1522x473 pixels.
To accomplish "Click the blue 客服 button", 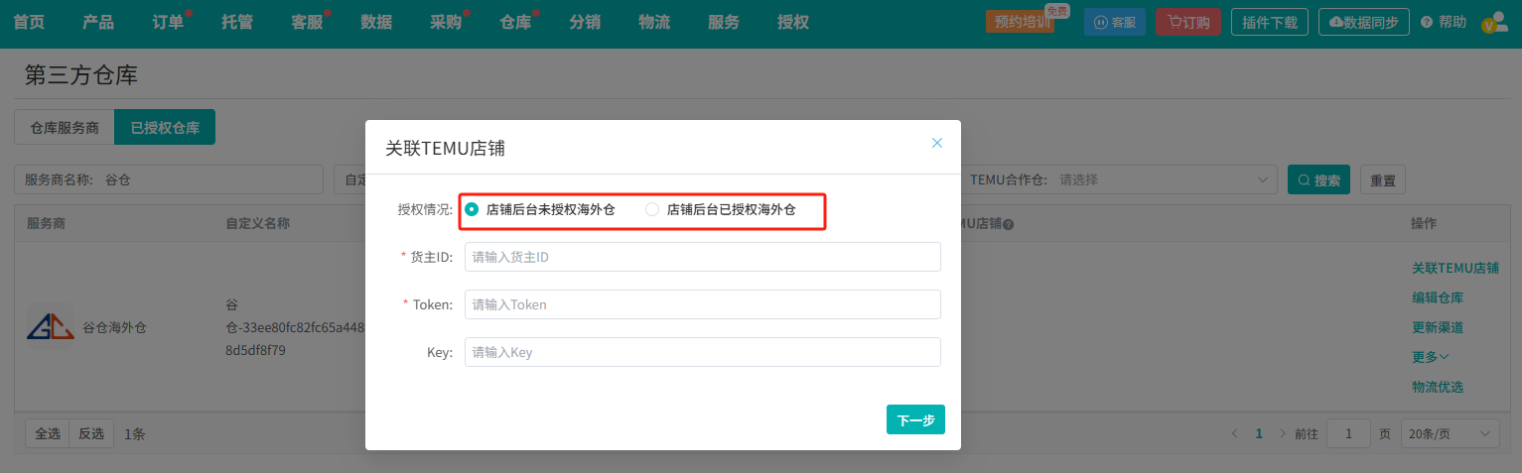I will 1115,22.
